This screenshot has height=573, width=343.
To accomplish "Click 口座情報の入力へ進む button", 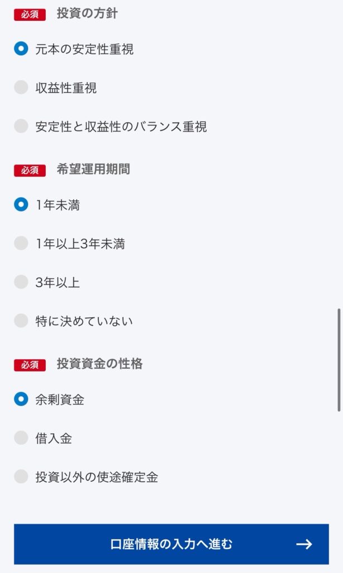I will [x=171, y=544].
